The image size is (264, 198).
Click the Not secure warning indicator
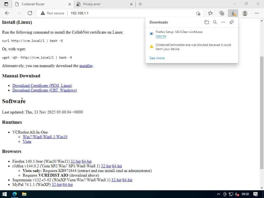pyautogui.click(x=52, y=13)
